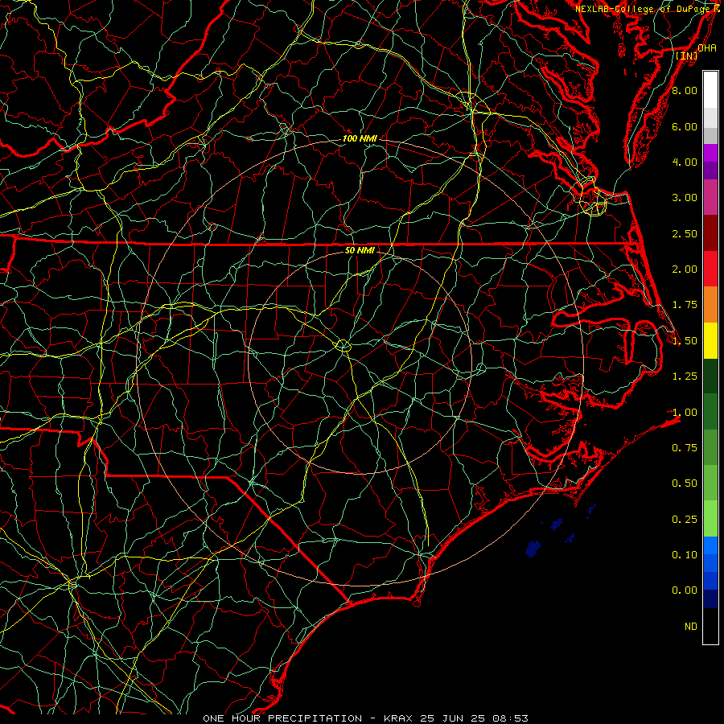Click the '8.00' legend value
The height and width of the screenshot is (724, 724).
(x=685, y=90)
